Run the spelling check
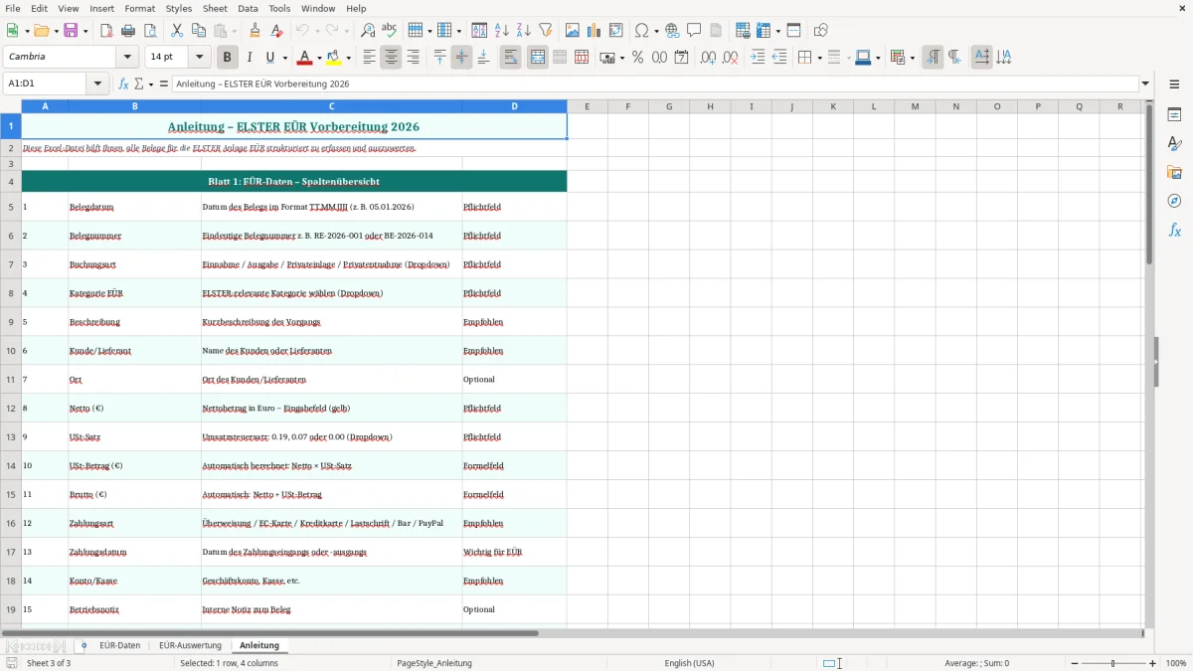Screen dimensions: 1193x671 [390, 31]
